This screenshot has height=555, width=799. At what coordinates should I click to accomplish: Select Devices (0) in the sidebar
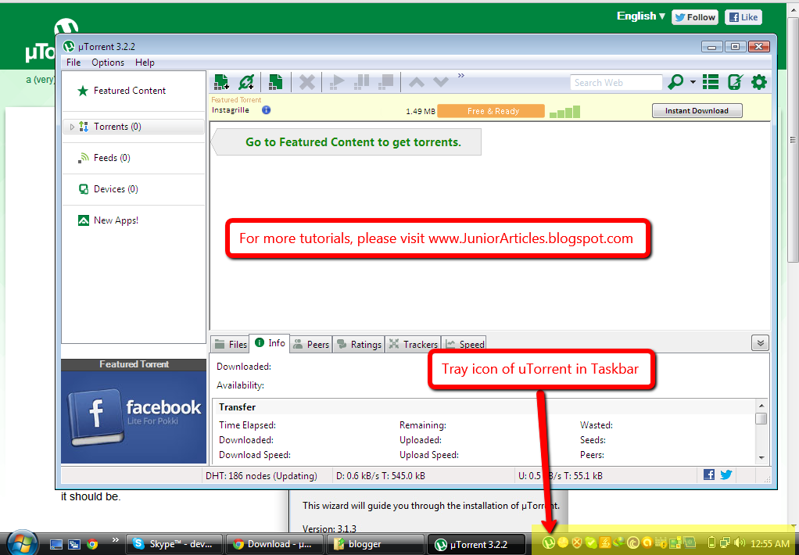[x=108, y=189]
